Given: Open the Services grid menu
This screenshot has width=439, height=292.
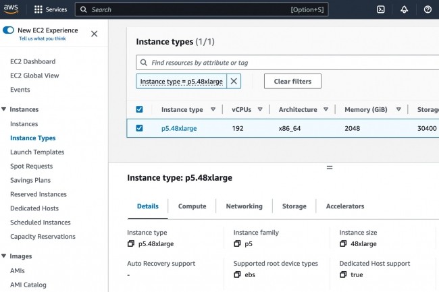Looking at the screenshot, I should point(51,9).
